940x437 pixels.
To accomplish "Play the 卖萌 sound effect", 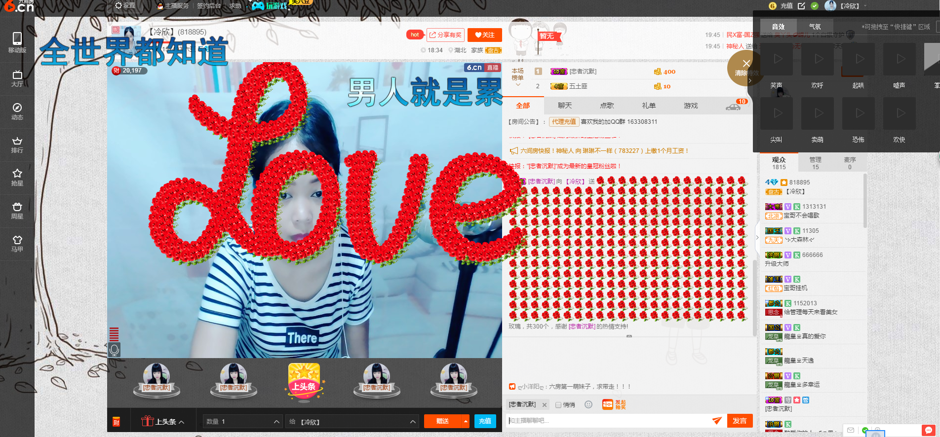I will (818, 113).
